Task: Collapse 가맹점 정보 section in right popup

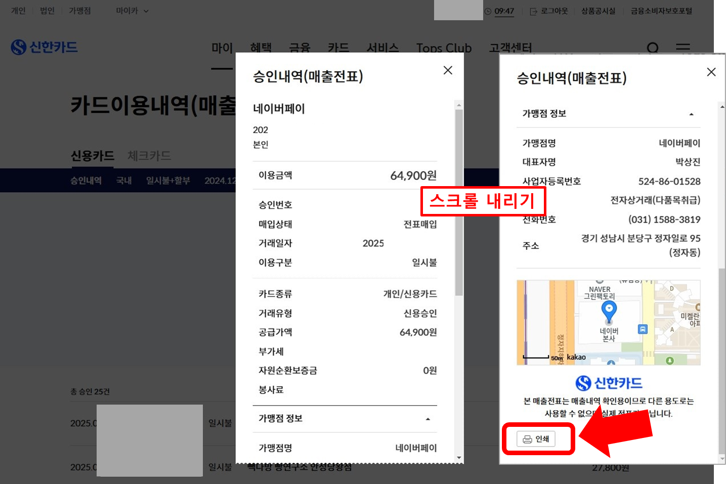Action: [691, 114]
